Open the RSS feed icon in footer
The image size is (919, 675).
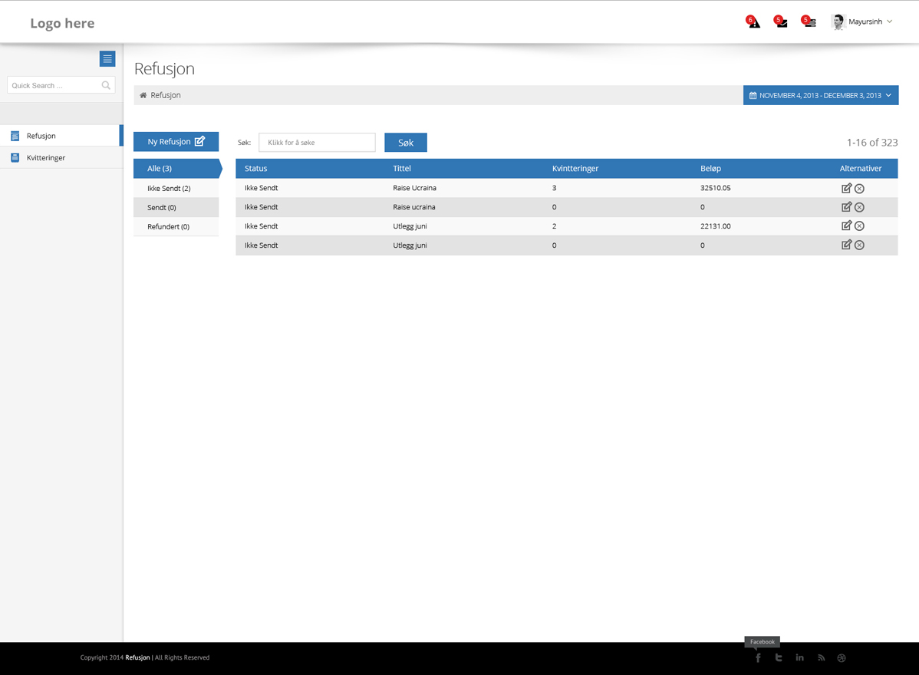tap(821, 658)
